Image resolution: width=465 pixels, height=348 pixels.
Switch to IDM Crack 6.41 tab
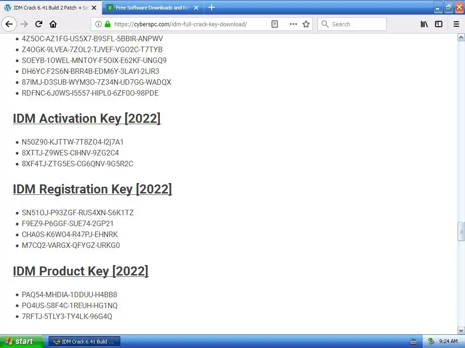coord(51,8)
